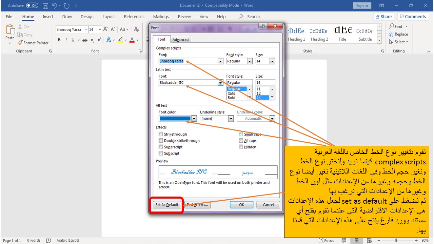Open the File menu
The image size is (434, 244).
point(9,17)
